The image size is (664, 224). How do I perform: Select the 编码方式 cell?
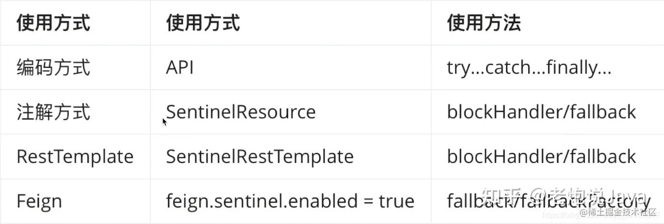point(53,68)
